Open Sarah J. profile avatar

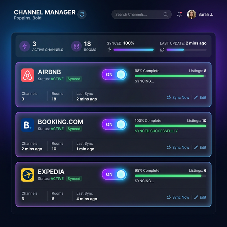tap(192, 14)
